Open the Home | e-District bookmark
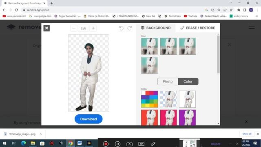This screenshot has height=147, width=261. [97, 16]
